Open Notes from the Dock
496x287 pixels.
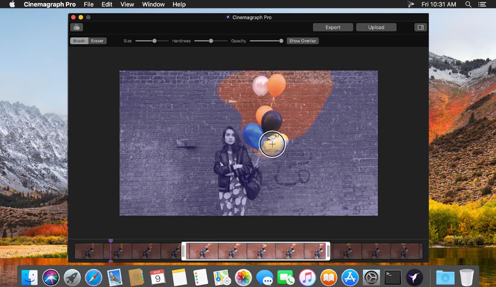pos(179,278)
